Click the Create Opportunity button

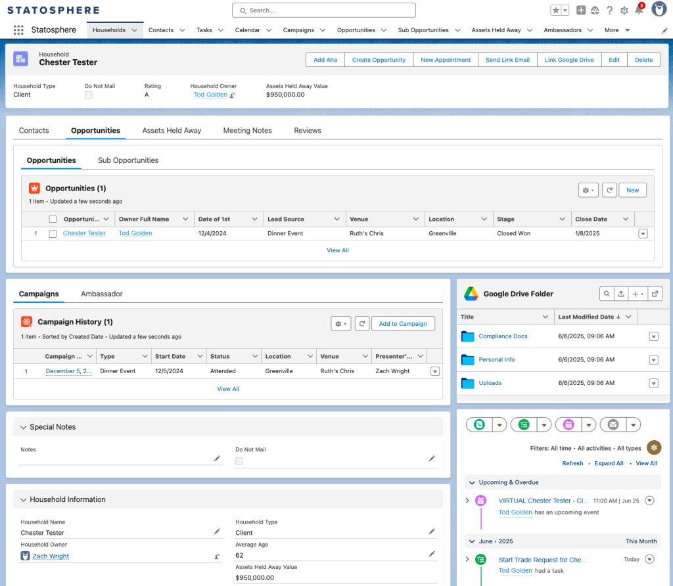379,60
